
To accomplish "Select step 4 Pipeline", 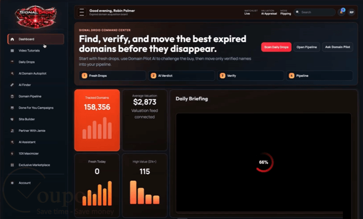I will point(319,75).
